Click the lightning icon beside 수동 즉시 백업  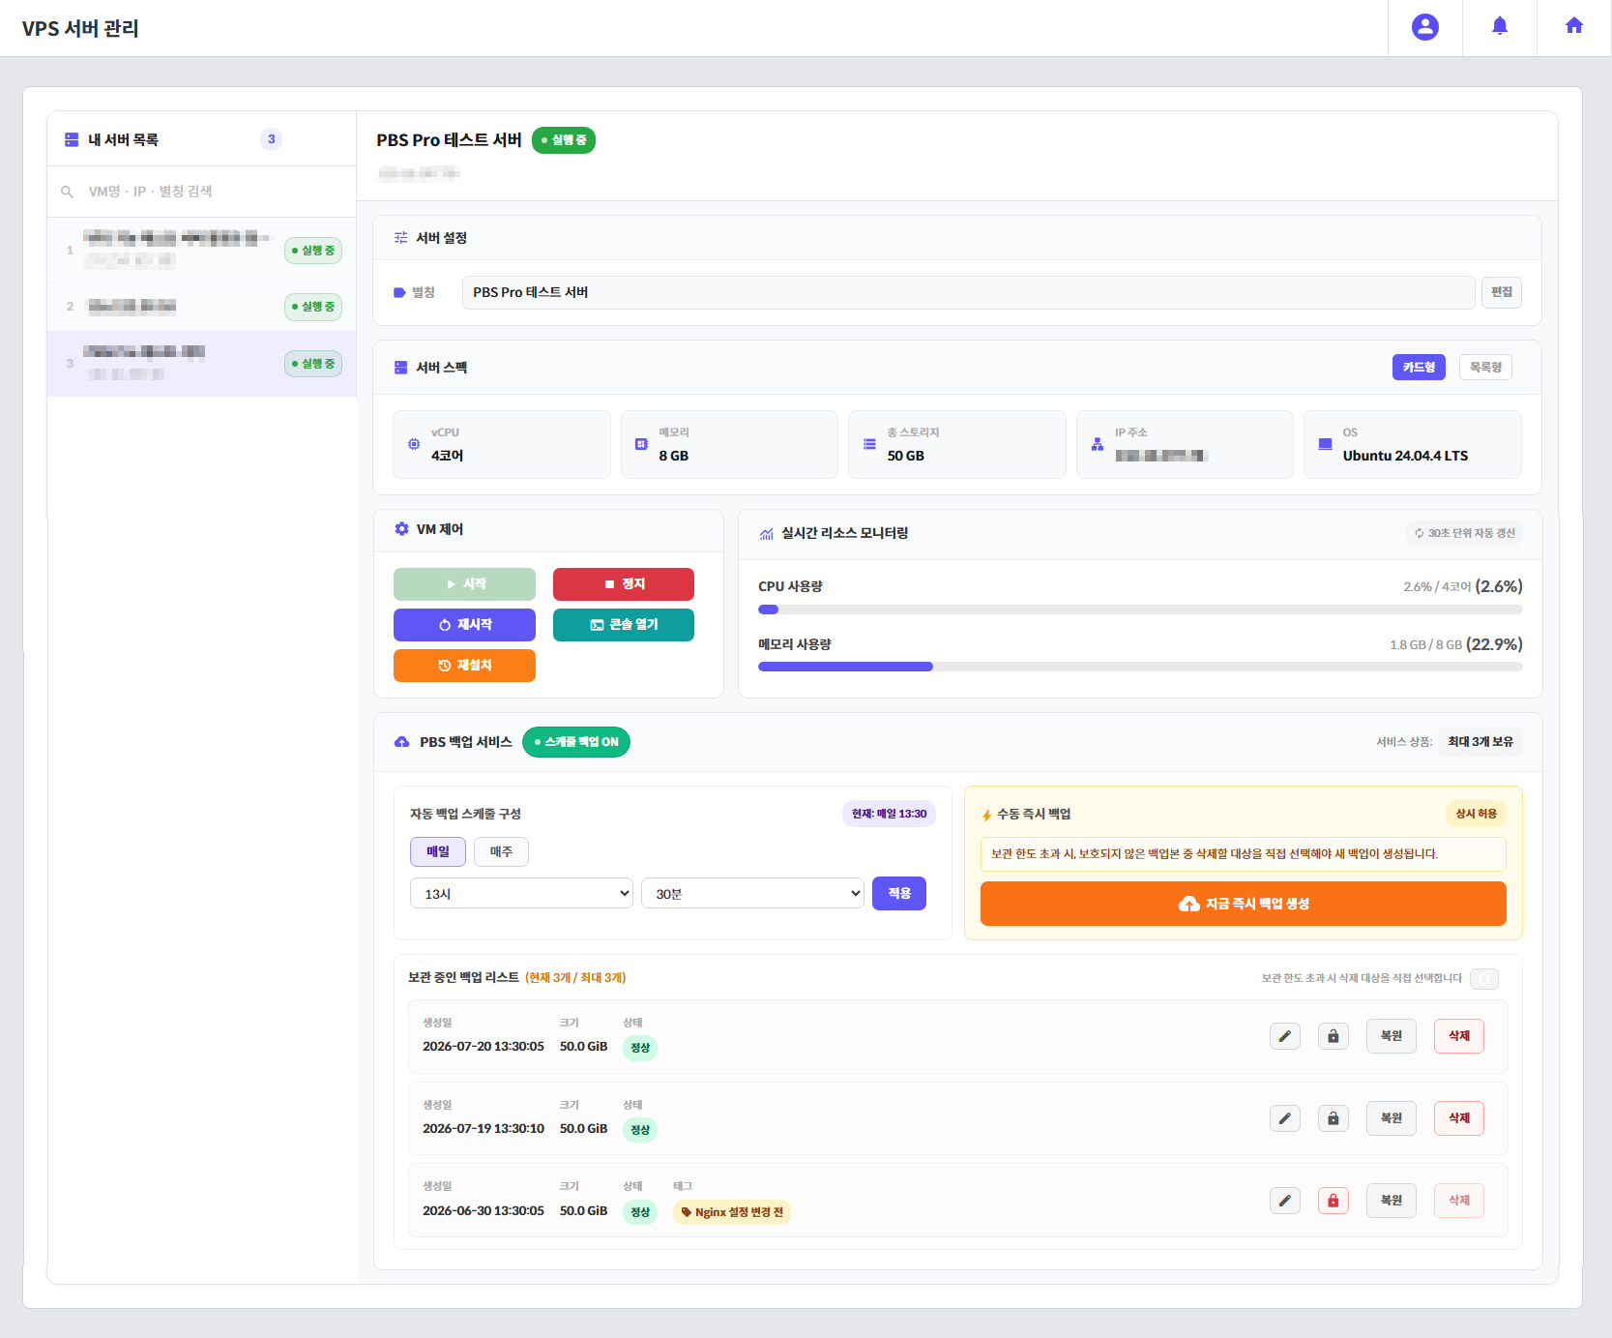pos(987,815)
